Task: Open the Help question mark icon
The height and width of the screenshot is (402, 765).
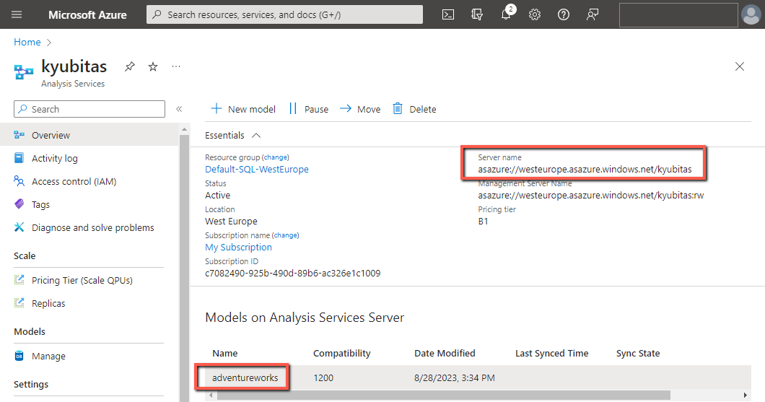Action: point(564,14)
